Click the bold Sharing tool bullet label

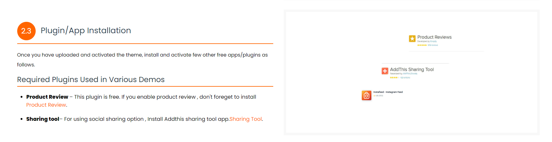point(43,119)
